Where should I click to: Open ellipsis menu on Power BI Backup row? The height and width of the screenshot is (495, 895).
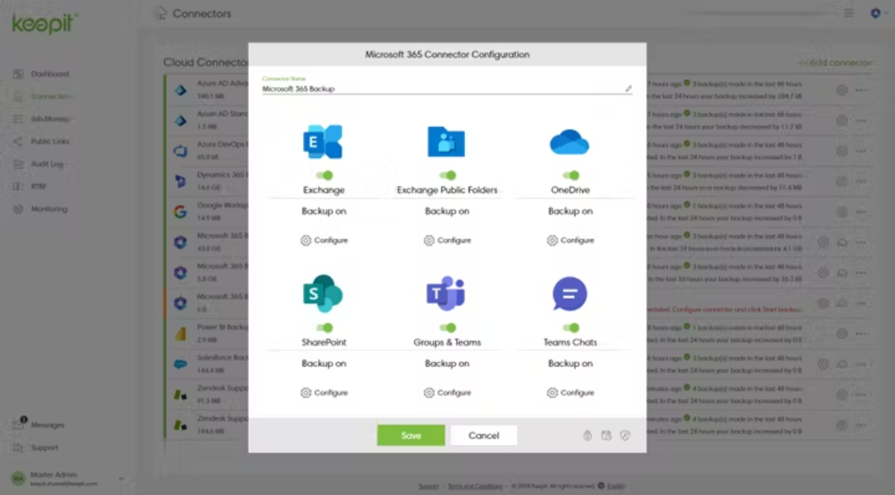pos(861,334)
